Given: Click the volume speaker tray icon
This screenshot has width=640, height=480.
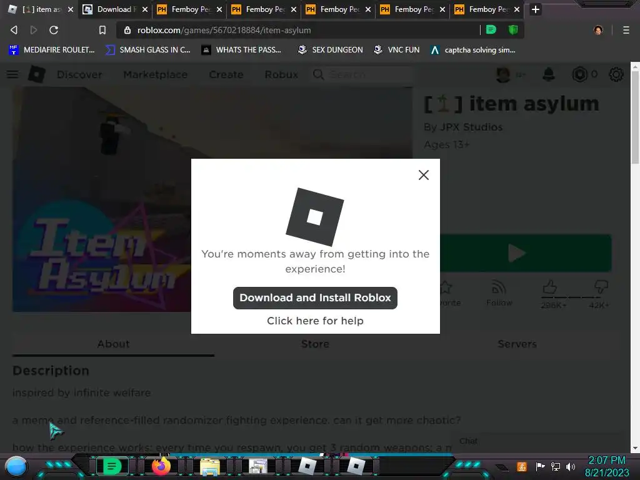Looking at the screenshot, I should point(570,466).
